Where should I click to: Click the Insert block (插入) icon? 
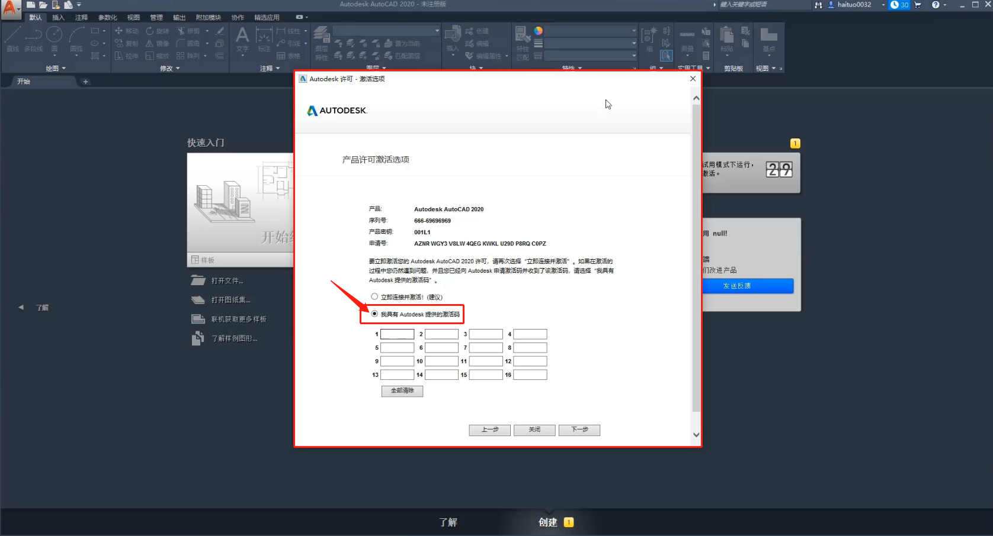click(453, 39)
